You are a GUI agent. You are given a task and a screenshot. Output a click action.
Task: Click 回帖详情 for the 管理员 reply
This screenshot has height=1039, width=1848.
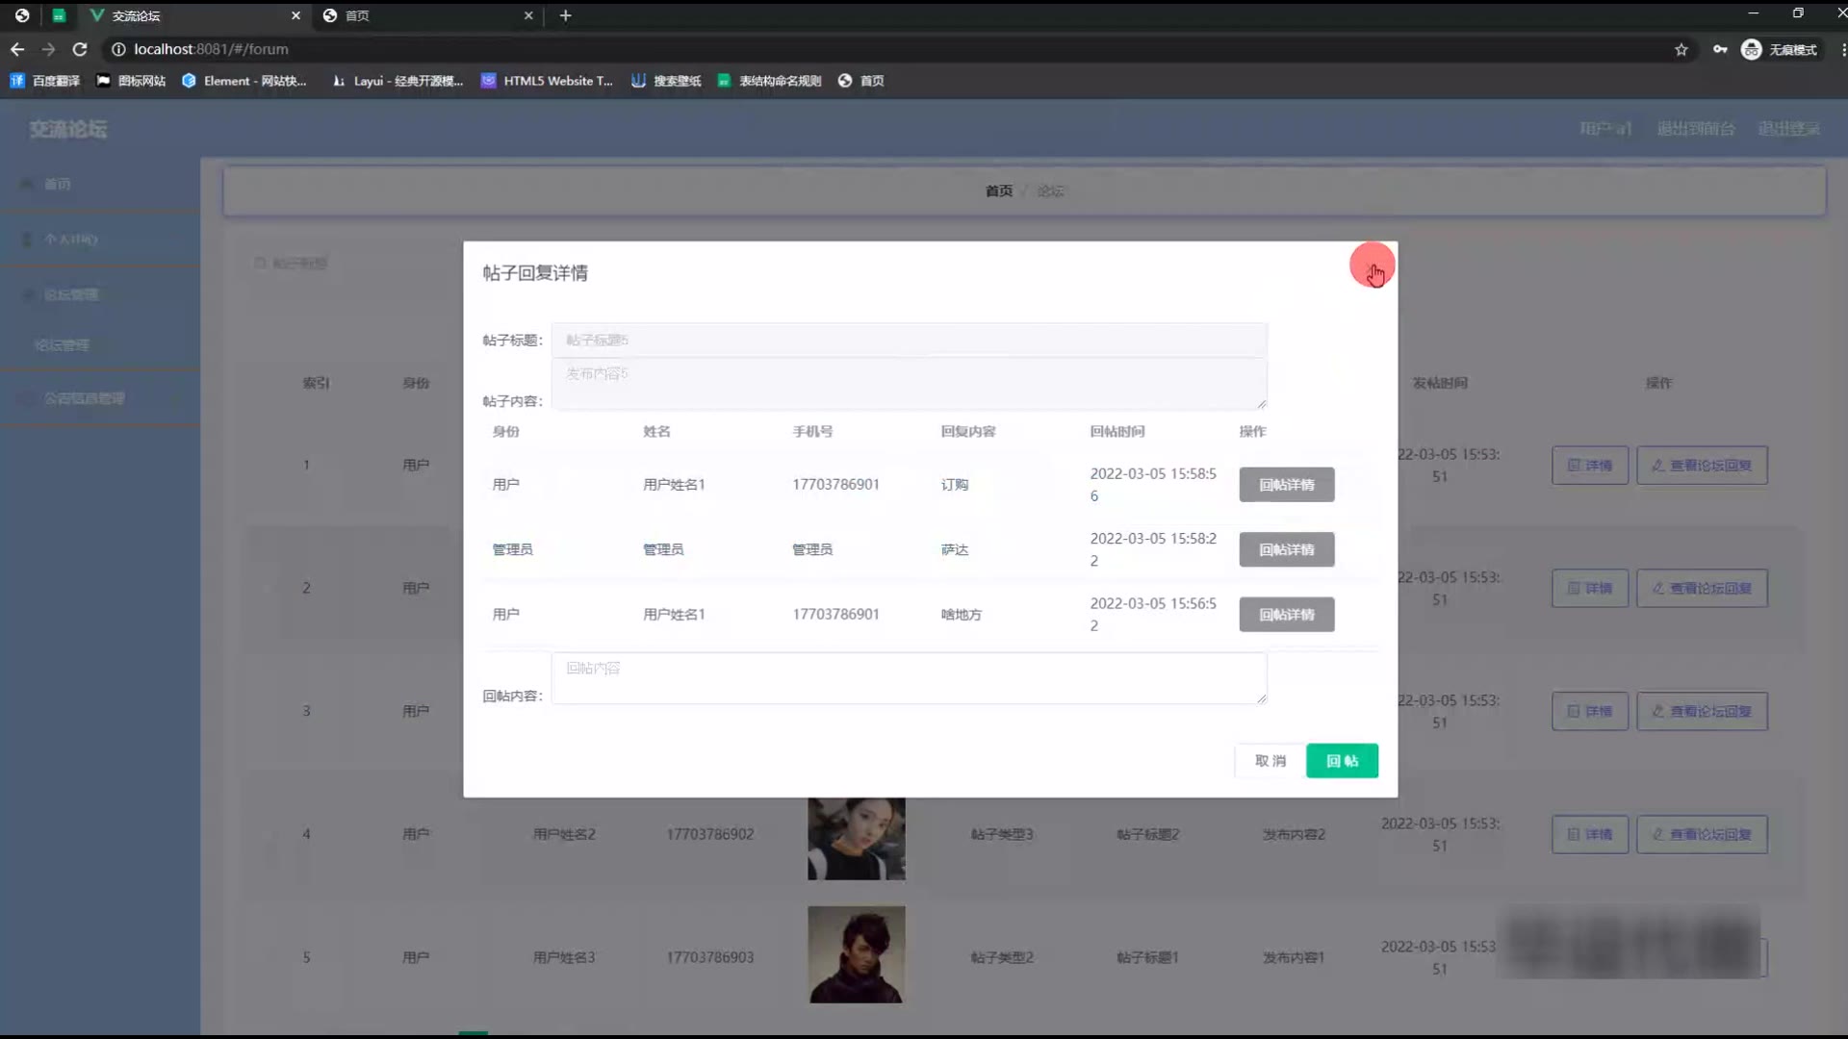[x=1286, y=549]
